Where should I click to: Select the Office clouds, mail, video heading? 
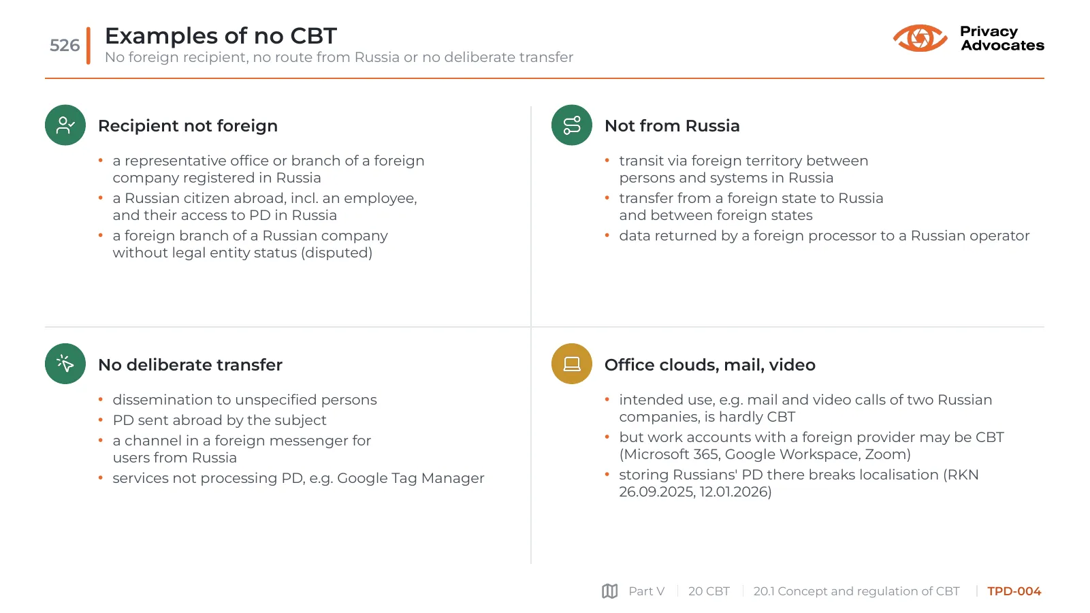pyautogui.click(x=710, y=365)
